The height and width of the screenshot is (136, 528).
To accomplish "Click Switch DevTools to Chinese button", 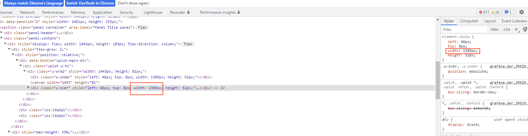I will (90, 3).
